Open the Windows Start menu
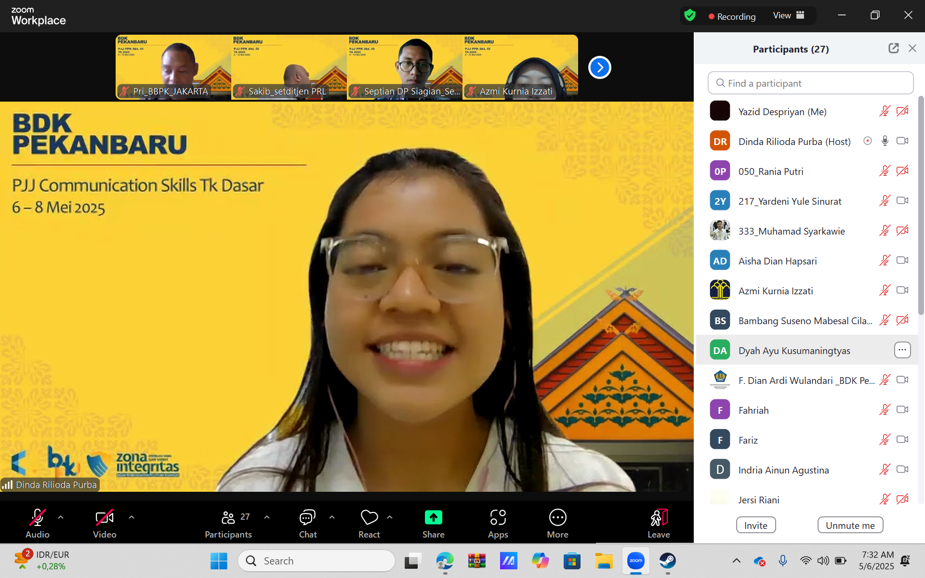The image size is (925, 578). coord(219,561)
